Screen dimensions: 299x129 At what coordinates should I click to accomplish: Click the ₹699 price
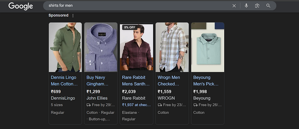point(56,92)
